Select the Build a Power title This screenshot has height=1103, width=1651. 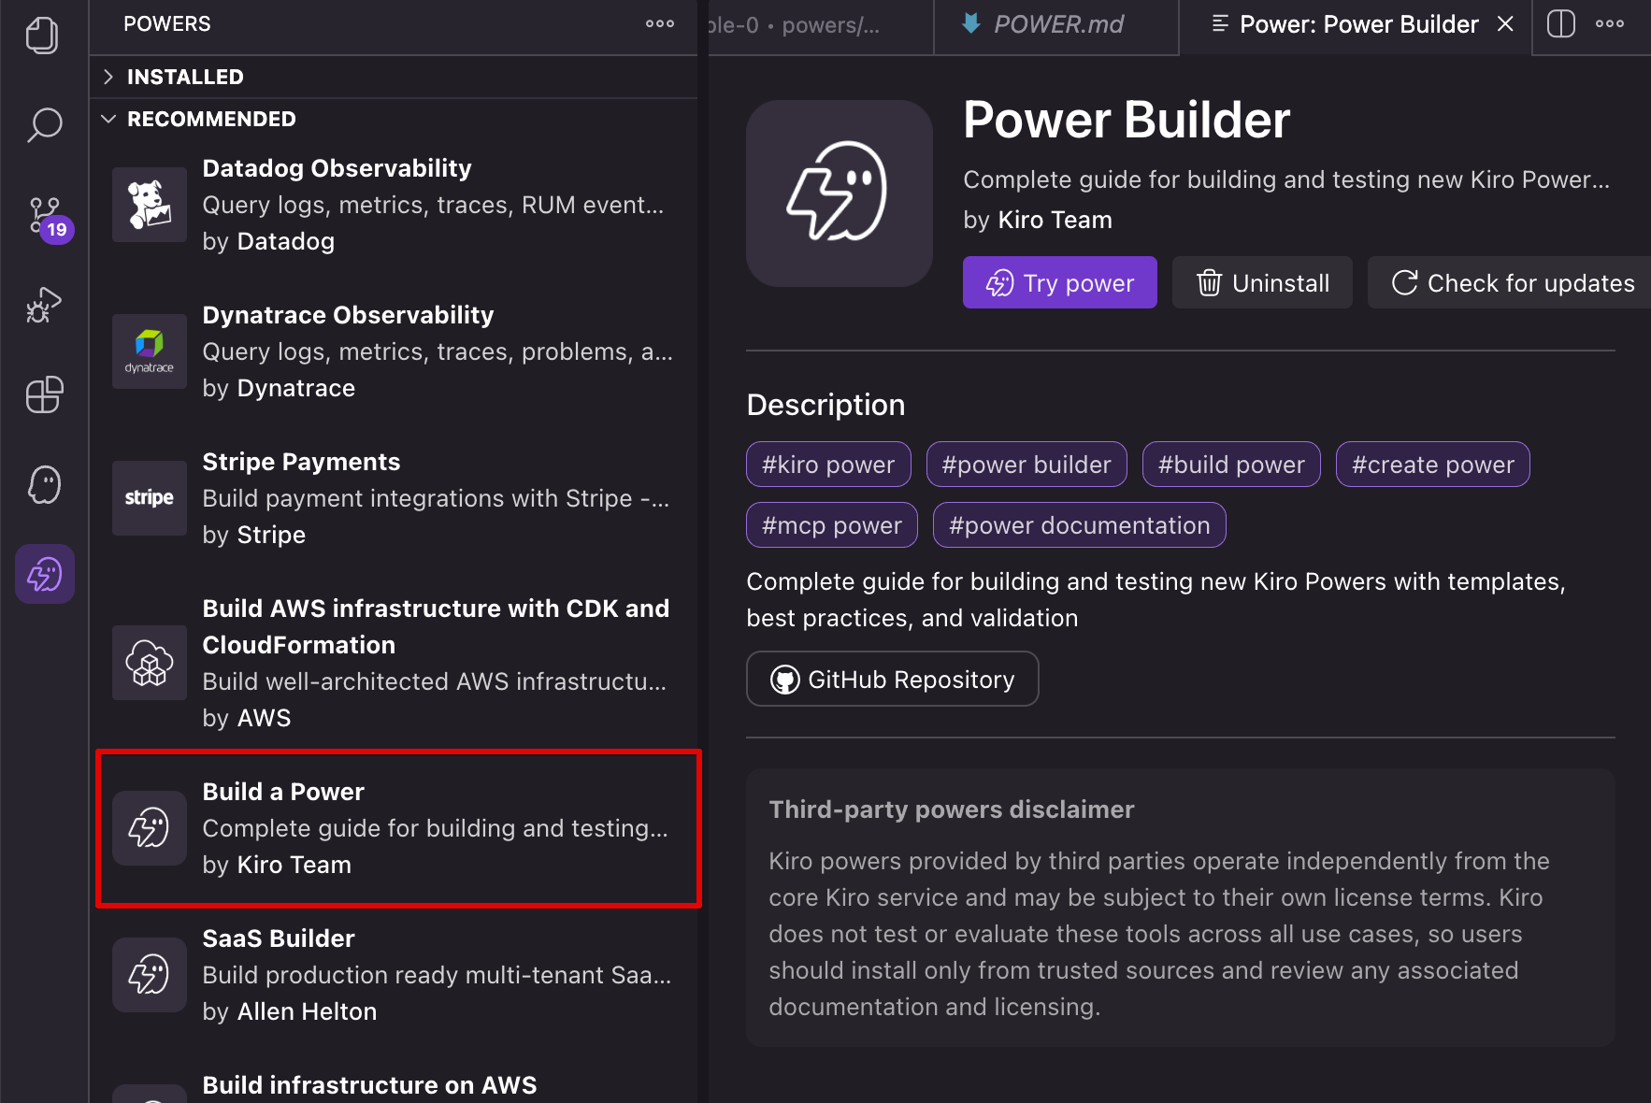pyautogui.click(x=283, y=792)
